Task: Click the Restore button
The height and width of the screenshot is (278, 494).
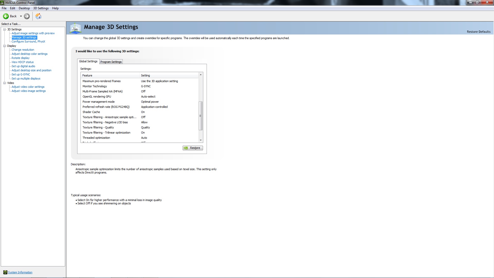Action: click(x=193, y=148)
